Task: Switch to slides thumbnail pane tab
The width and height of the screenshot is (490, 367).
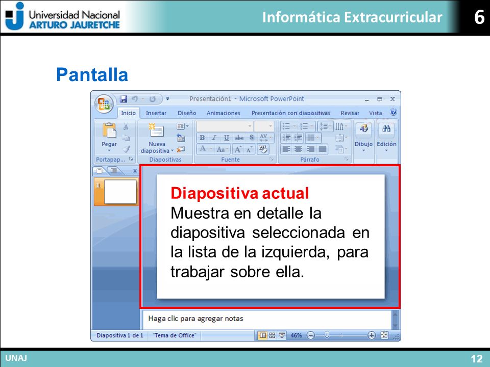Action: click(x=100, y=170)
